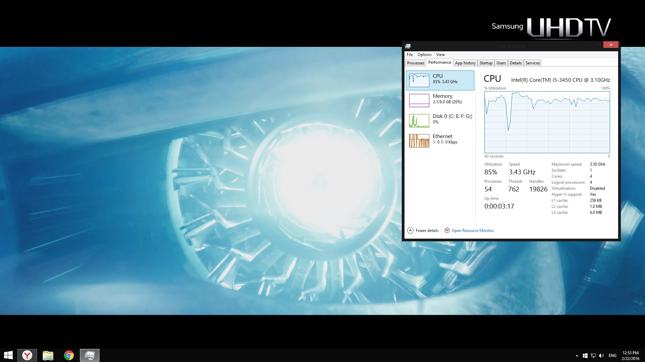Open Yandex browser from the taskbar
The height and width of the screenshot is (362, 645).
(27, 355)
